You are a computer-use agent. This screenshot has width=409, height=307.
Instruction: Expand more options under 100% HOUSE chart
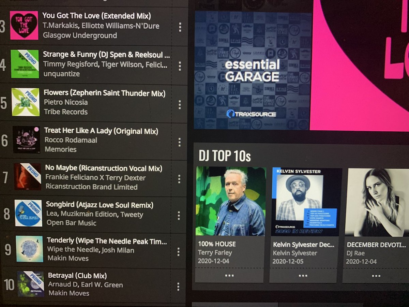click(x=229, y=275)
